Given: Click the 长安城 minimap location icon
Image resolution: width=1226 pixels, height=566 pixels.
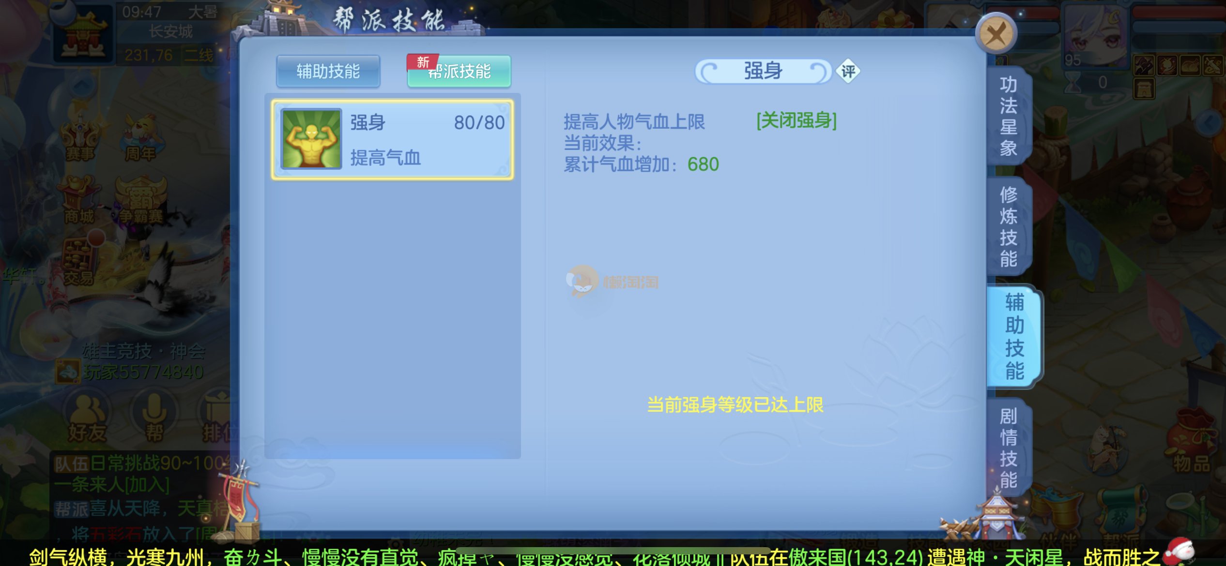Looking at the screenshot, I should [83, 34].
